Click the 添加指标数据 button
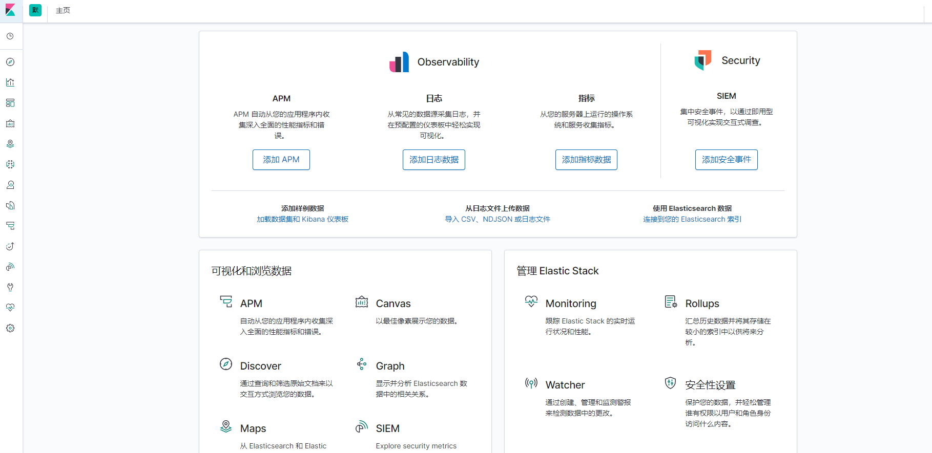Screen dimensions: 932x453 click(x=586, y=160)
